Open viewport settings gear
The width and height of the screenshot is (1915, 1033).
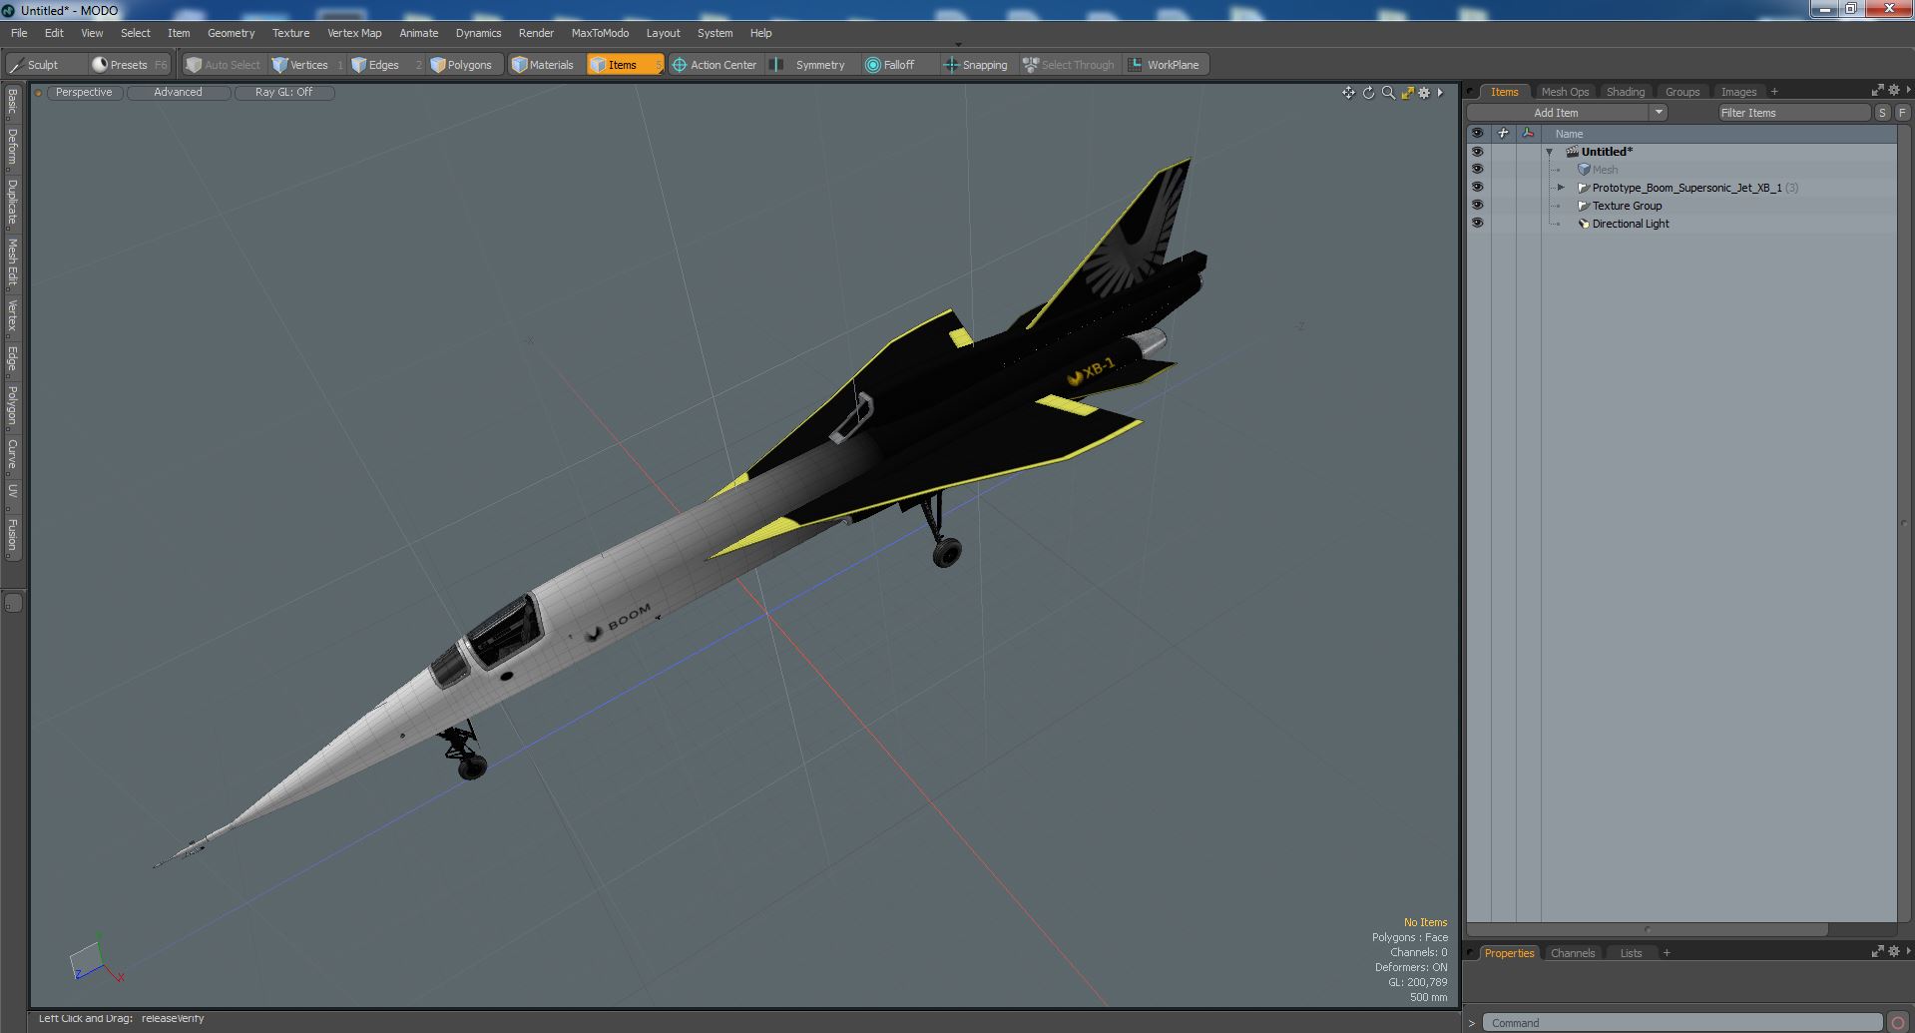pyautogui.click(x=1424, y=93)
